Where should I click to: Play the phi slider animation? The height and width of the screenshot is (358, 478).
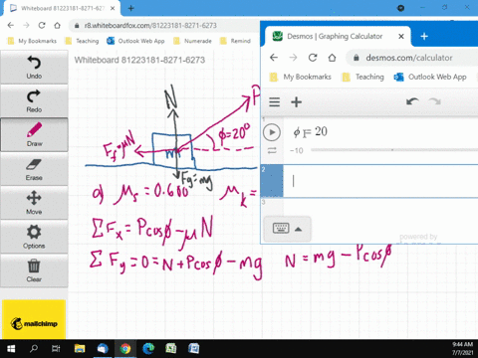click(x=272, y=132)
